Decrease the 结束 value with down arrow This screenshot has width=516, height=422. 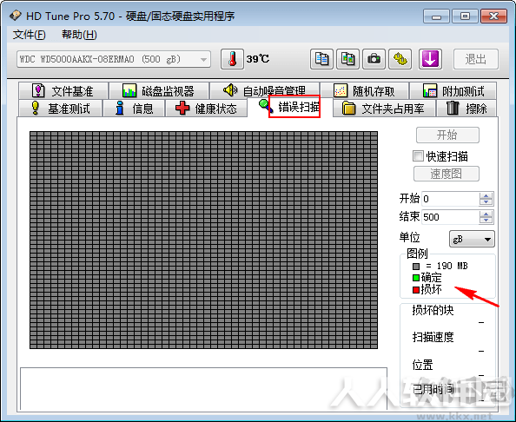486,220
